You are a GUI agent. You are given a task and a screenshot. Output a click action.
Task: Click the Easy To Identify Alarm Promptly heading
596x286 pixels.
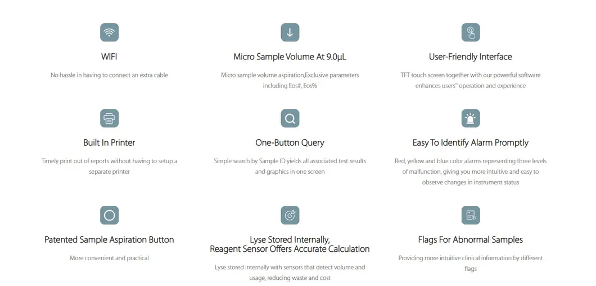pyautogui.click(x=470, y=142)
